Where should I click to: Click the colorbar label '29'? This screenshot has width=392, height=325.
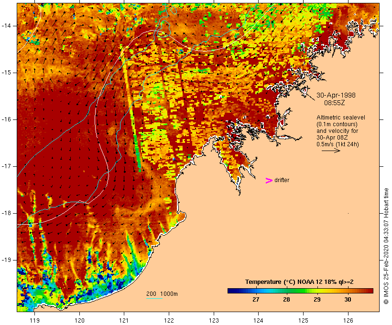pos(317,299)
